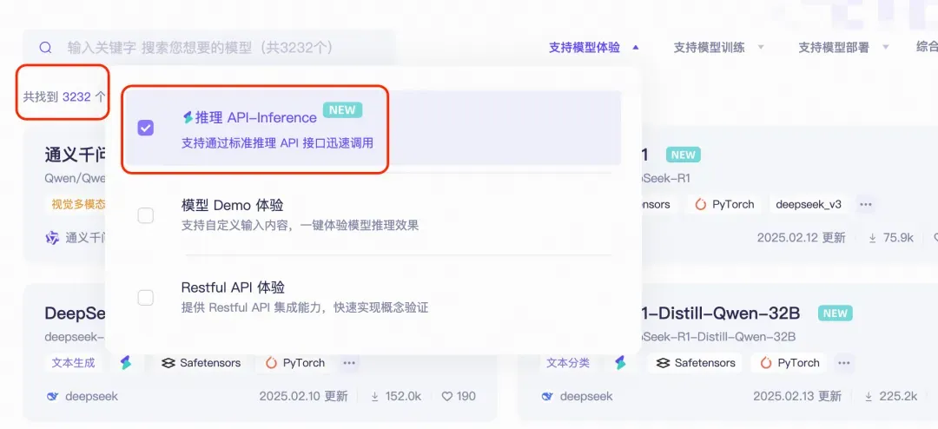Click the inference lightning icon beside 文本分类

click(620, 363)
